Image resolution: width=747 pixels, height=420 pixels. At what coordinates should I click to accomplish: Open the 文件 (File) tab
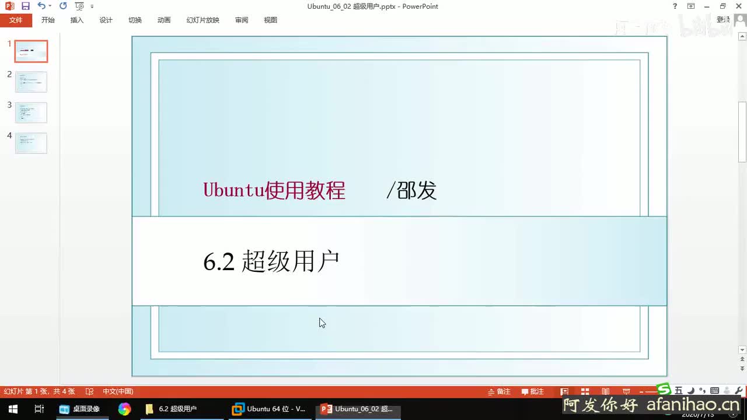[x=16, y=20]
